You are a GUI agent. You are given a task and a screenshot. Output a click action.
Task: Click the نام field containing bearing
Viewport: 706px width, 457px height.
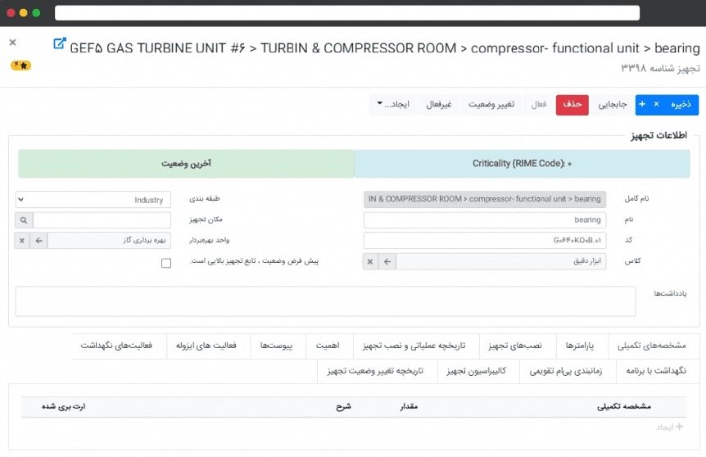pyautogui.click(x=485, y=219)
